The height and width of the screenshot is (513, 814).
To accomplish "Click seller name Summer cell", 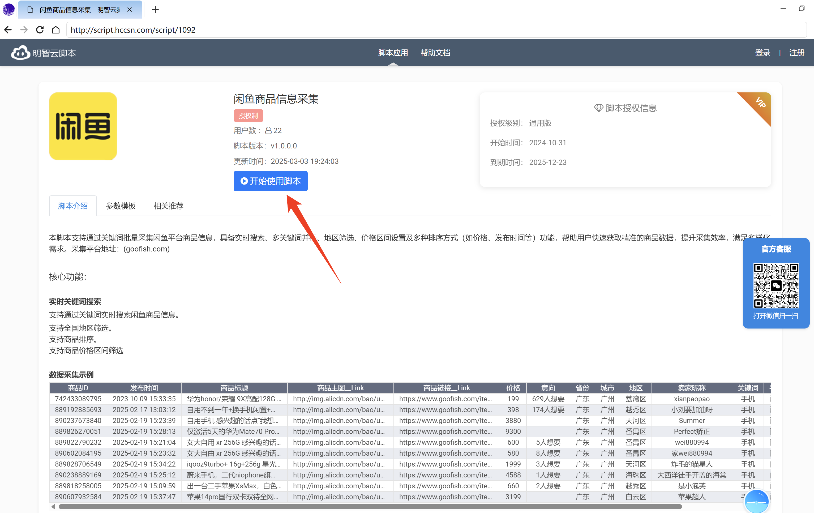I will tap(692, 420).
